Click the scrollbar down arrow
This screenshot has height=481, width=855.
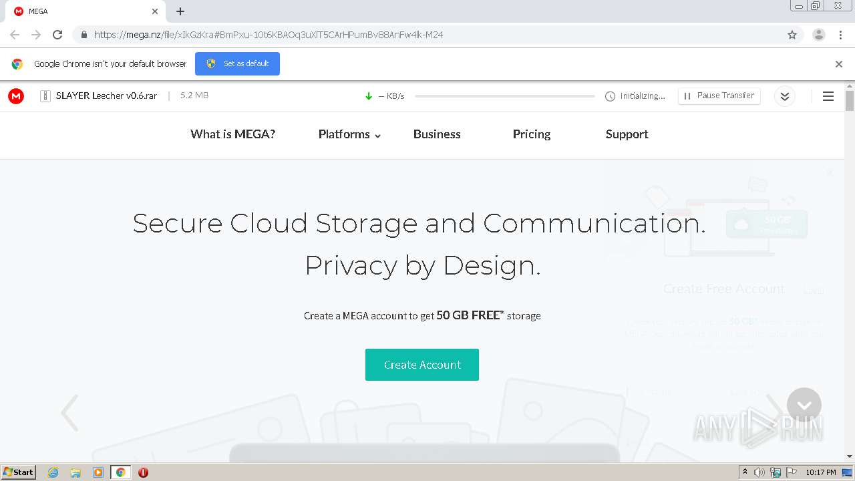[x=850, y=456]
